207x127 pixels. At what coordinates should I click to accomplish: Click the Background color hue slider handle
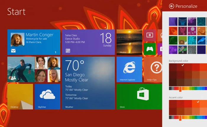(x=180, y=89)
